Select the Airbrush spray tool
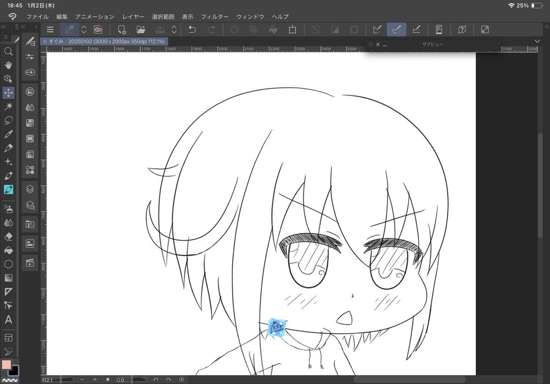The width and height of the screenshot is (550, 384). click(8, 209)
